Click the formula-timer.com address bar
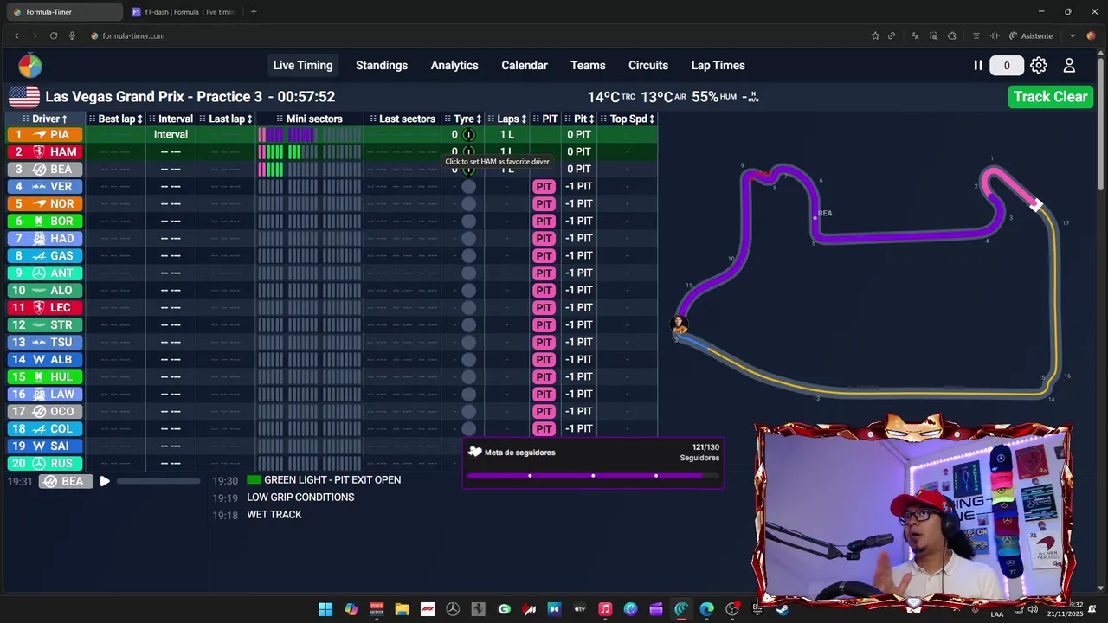 pyautogui.click(x=133, y=35)
